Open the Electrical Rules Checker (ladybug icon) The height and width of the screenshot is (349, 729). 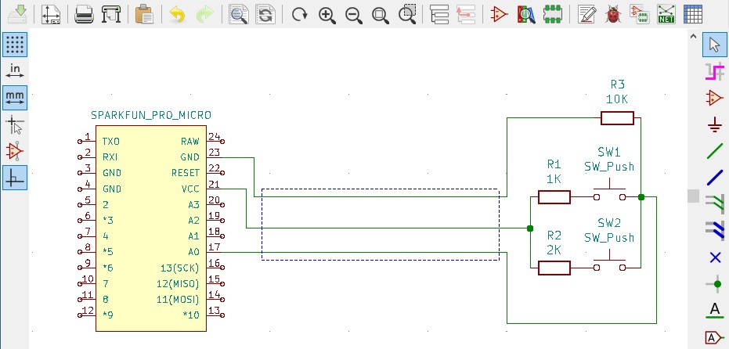point(613,14)
